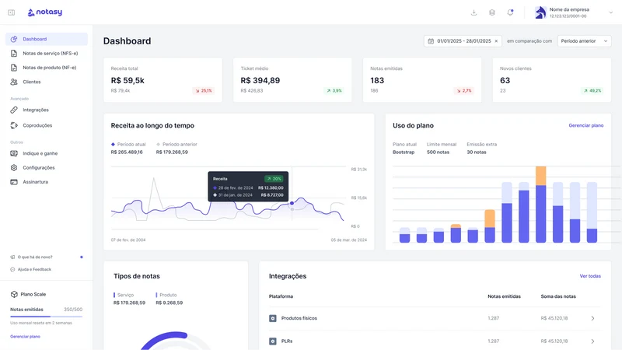Click the 2,7% decrease badge
The image size is (622, 350).
[x=463, y=91]
